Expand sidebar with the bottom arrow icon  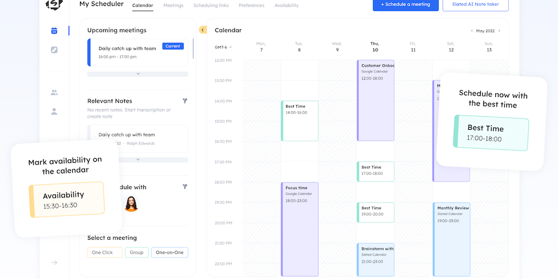coord(54,263)
